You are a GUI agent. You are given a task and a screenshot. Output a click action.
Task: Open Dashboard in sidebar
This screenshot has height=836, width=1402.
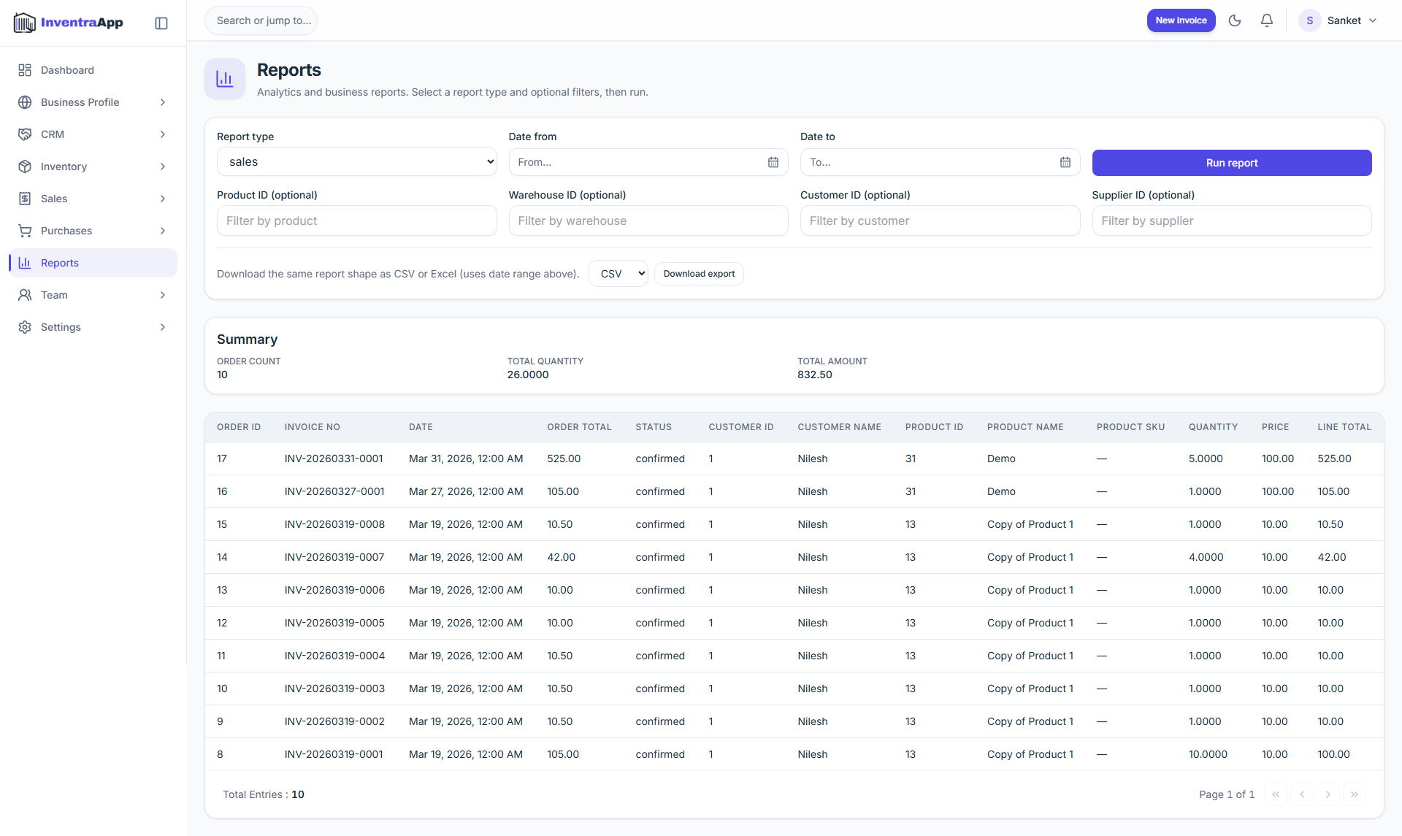click(x=93, y=70)
